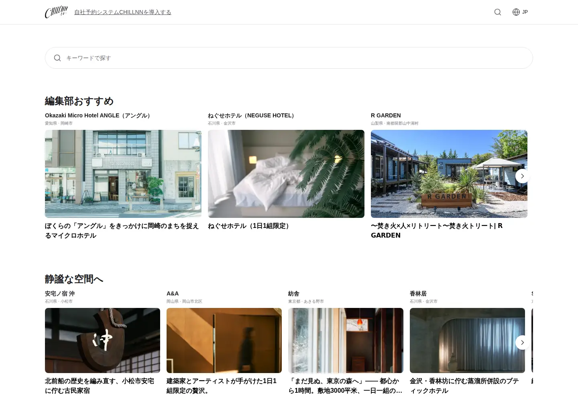
Task: Open the 紡舎 doorway photo
Action: tap(346, 340)
